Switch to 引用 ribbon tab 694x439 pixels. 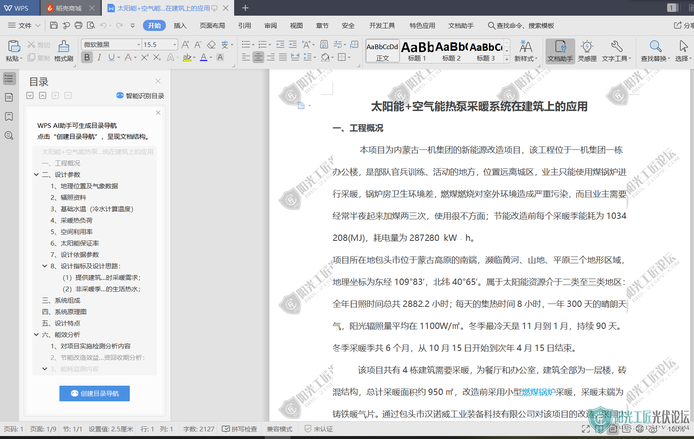pyautogui.click(x=245, y=25)
